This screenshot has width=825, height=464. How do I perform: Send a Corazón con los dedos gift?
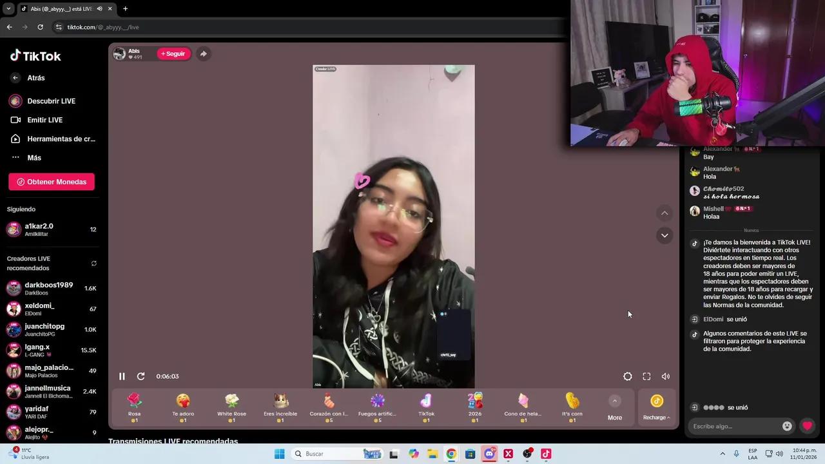point(329,408)
